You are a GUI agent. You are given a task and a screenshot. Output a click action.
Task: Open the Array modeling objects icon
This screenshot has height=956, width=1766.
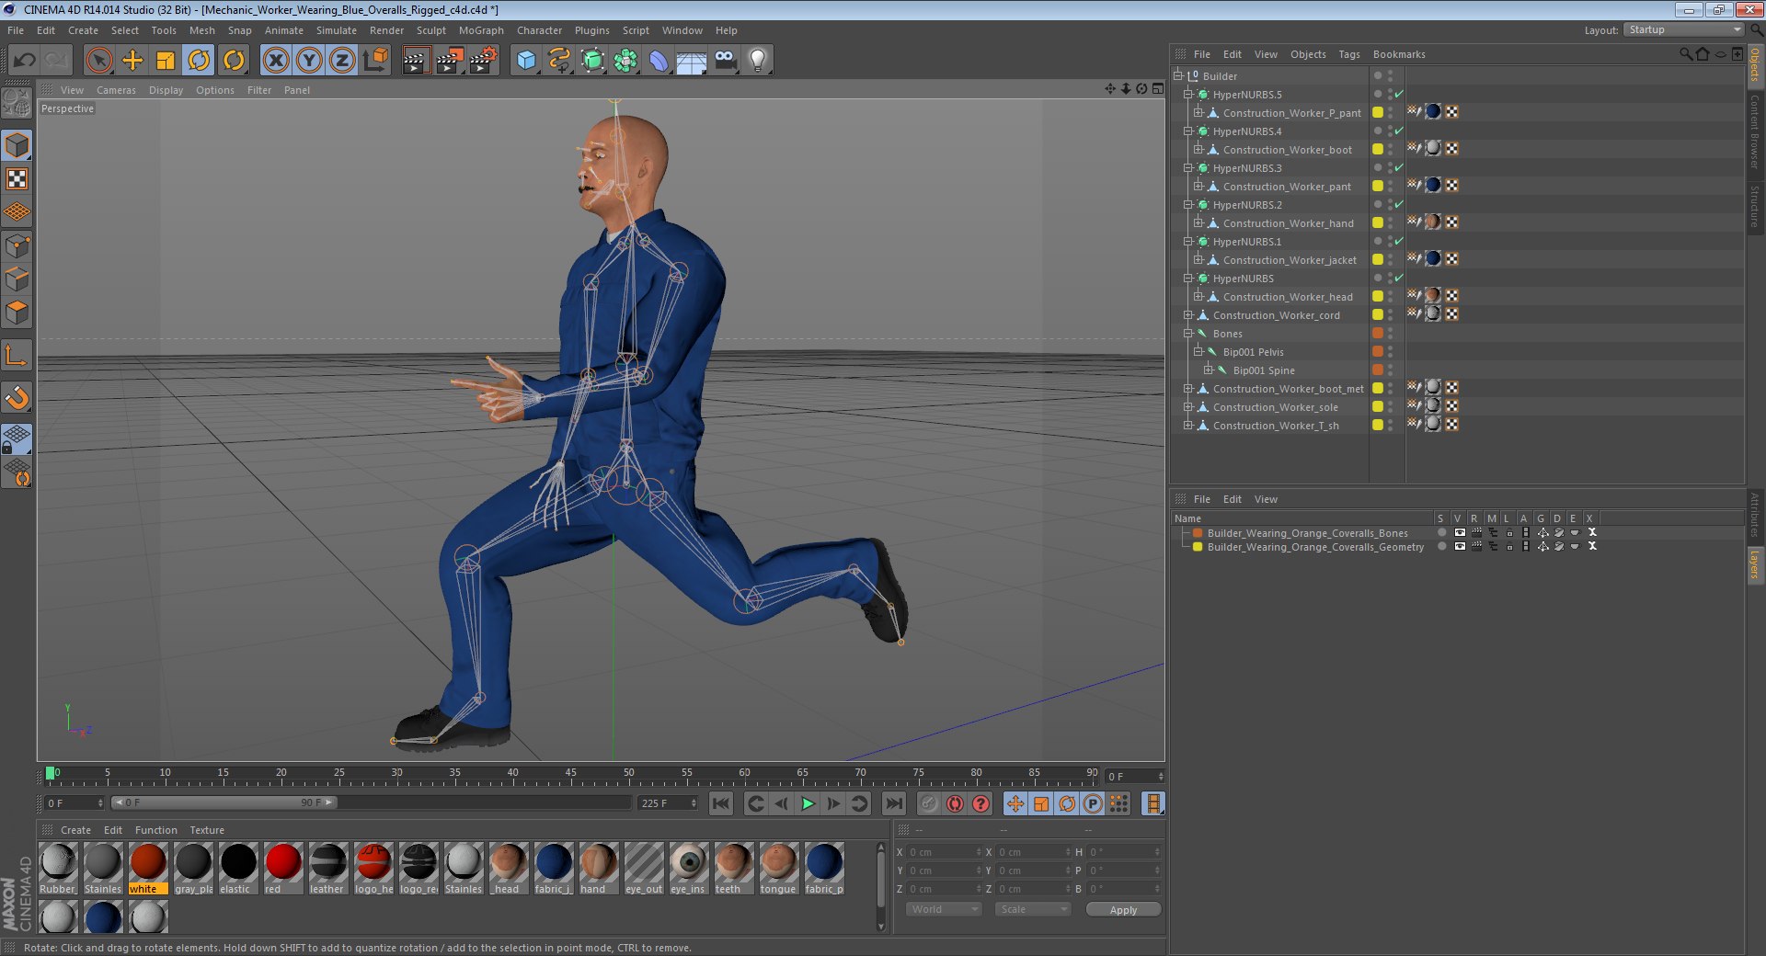[626, 61]
